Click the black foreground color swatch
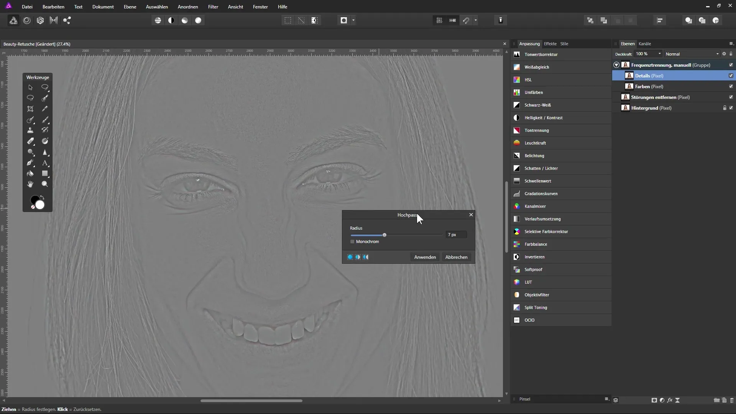This screenshot has height=414, width=736. 34,199
